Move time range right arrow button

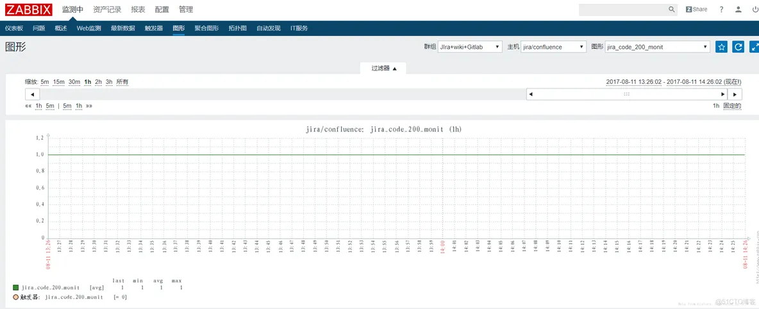pyautogui.click(x=735, y=94)
